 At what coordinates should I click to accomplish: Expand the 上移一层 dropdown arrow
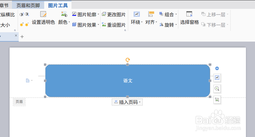click(227, 14)
